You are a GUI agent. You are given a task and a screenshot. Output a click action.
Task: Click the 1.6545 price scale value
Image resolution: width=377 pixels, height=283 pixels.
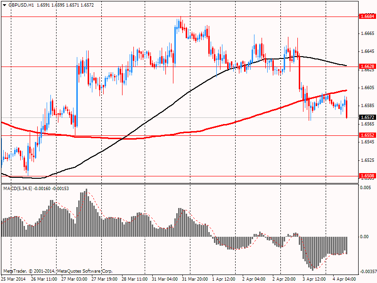tap(368, 142)
